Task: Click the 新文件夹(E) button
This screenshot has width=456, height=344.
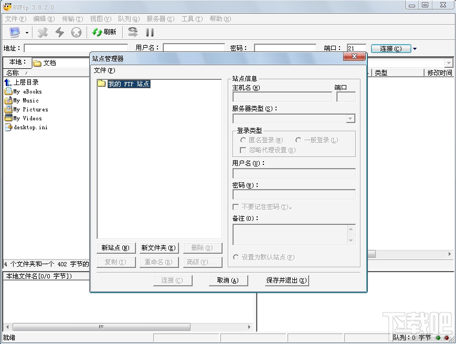Action: click(x=158, y=248)
